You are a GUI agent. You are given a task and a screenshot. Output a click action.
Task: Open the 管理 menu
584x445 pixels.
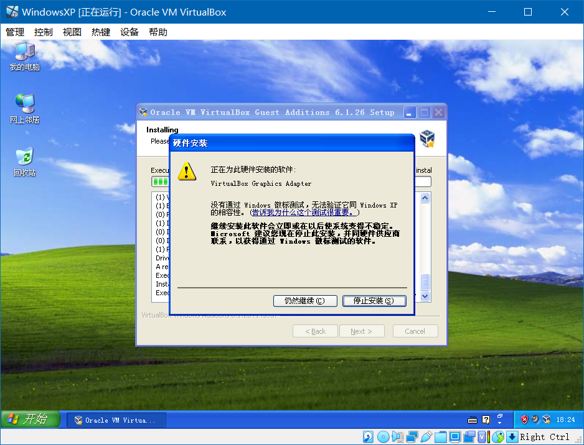(15, 32)
